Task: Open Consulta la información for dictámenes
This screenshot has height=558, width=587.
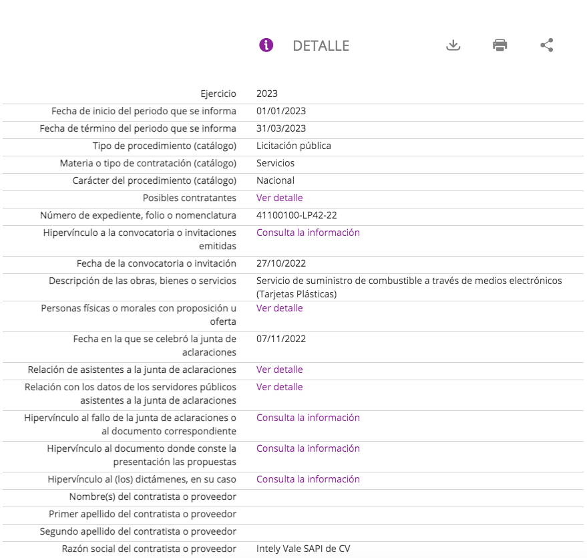Action: pyautogui.click(x=308, y=479)
